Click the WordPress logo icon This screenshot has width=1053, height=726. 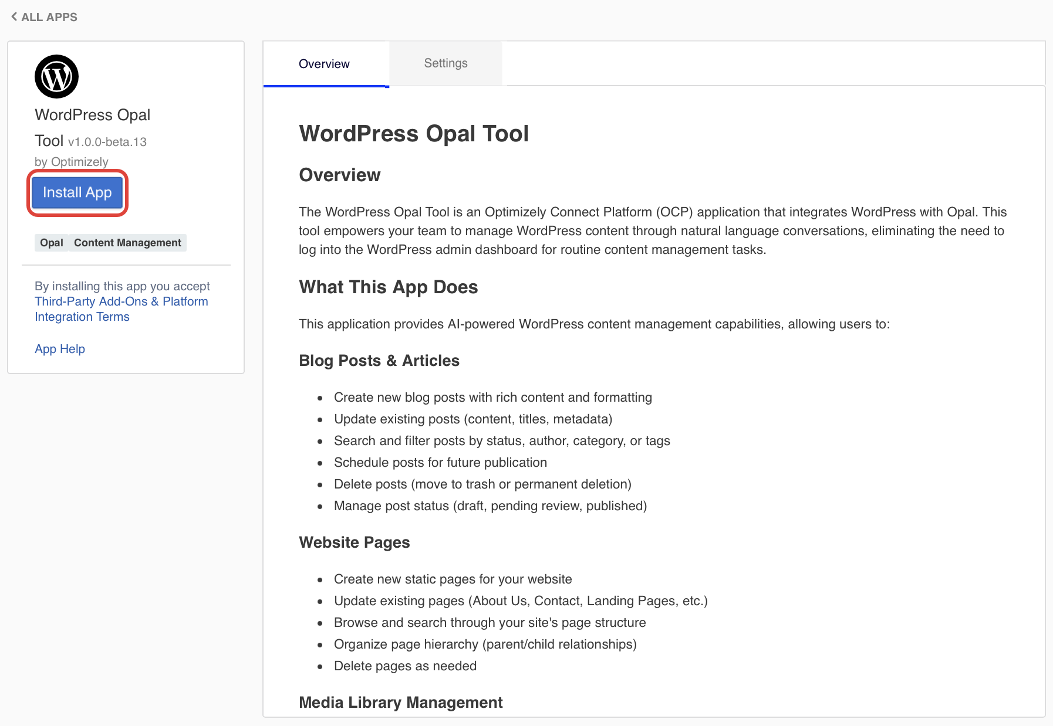56,77
